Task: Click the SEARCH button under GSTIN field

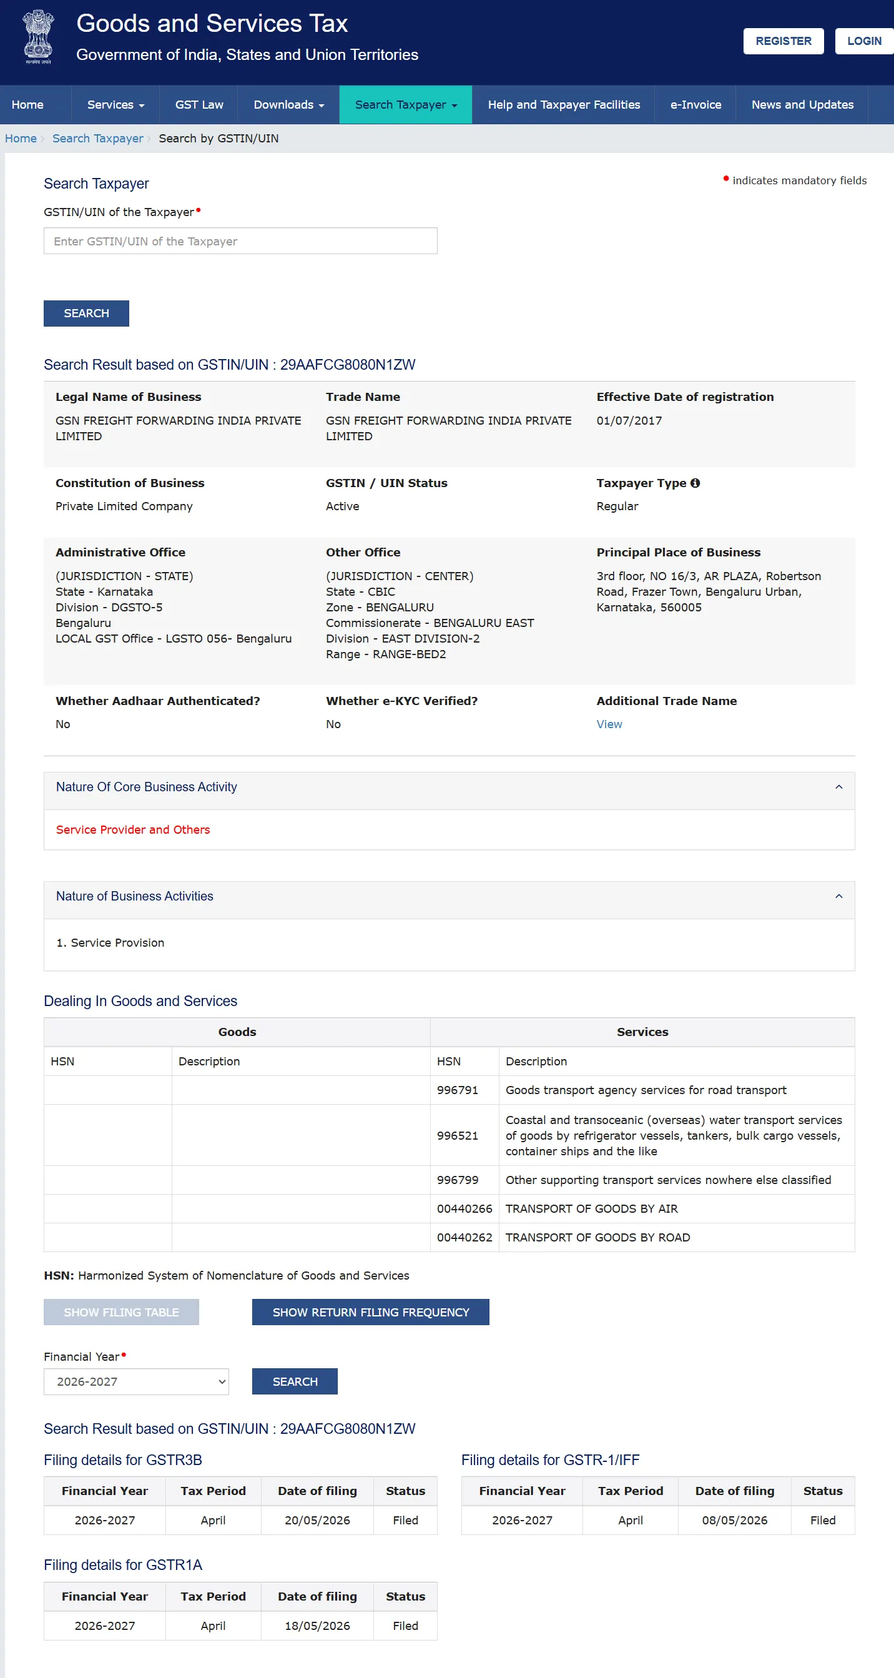Action: [87, 313]
